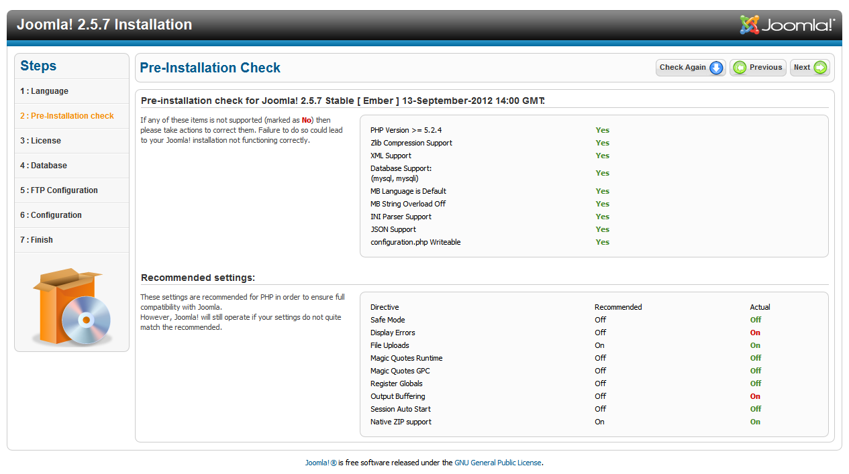This screenshot has height=474, width=849.
Task: Click the Yes value for configuration.php Writeable
Action: tap(603, 242)
